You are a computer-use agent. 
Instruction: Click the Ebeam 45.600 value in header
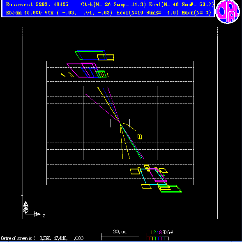pos(24,12)
